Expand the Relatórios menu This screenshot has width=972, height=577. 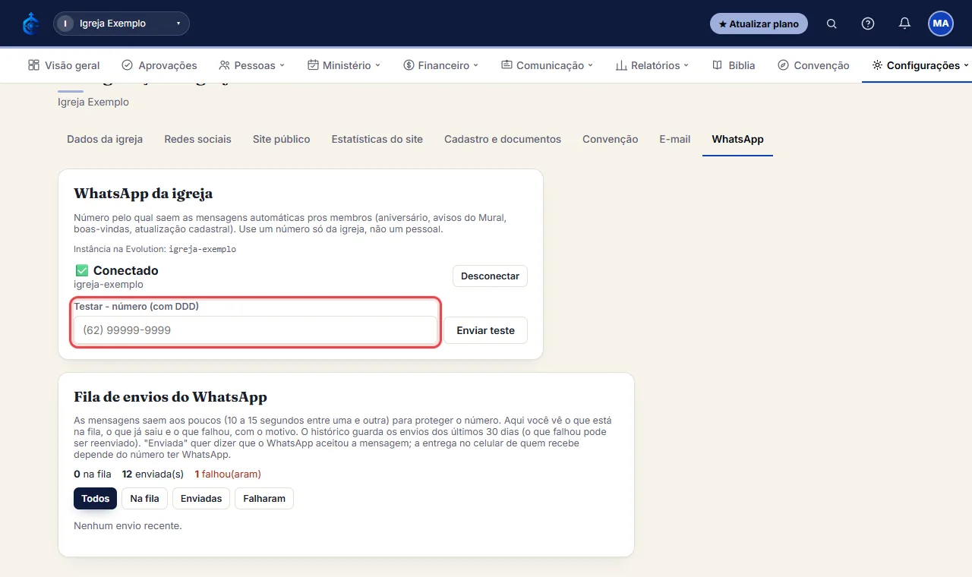(x=652, y=65)
